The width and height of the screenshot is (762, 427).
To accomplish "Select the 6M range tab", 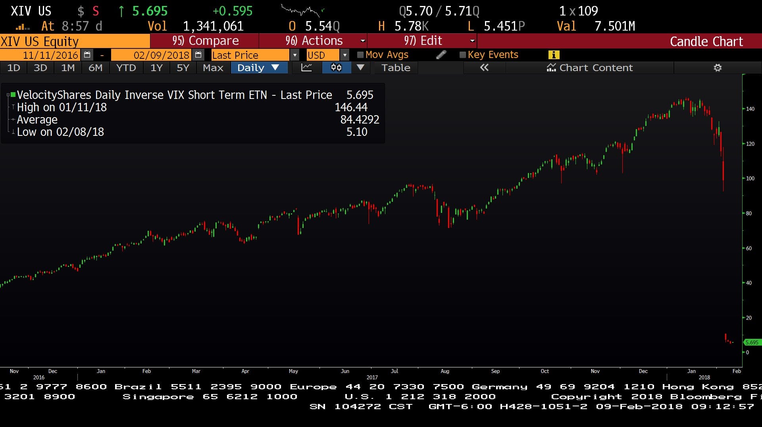I will (95, 68).
